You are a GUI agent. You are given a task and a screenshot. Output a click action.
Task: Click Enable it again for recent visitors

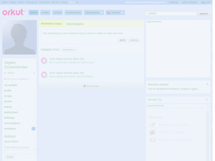point(189,89)
